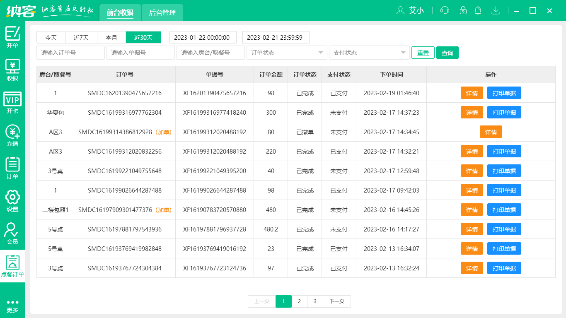566x318 pixels.
Task: Open the 订单状态 dropdown
Action: tap(287, 53)
